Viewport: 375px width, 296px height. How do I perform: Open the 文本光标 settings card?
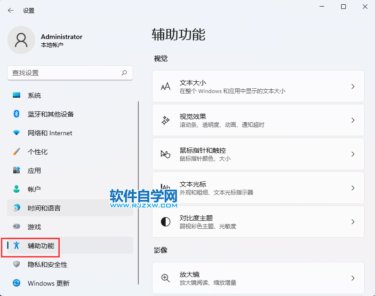[258, 188]
